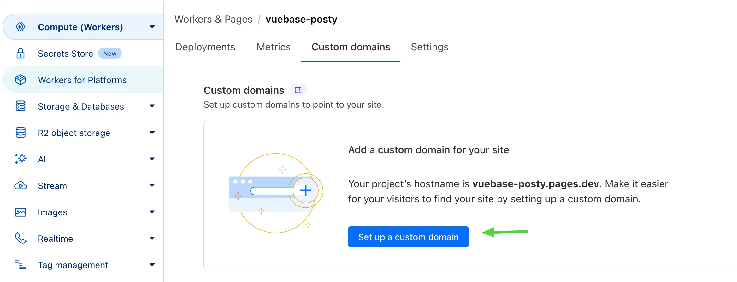Click the AI sparkle icon
Screen dimensions: 737x282
coord(21,159)
